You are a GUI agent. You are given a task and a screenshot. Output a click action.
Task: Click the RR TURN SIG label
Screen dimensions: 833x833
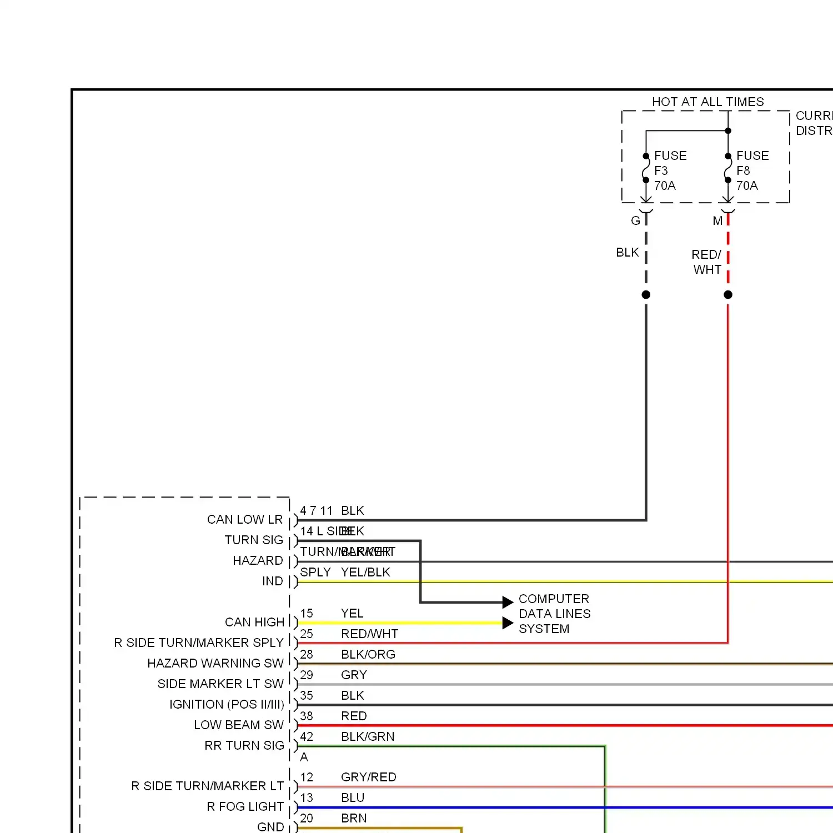(244, 745)
